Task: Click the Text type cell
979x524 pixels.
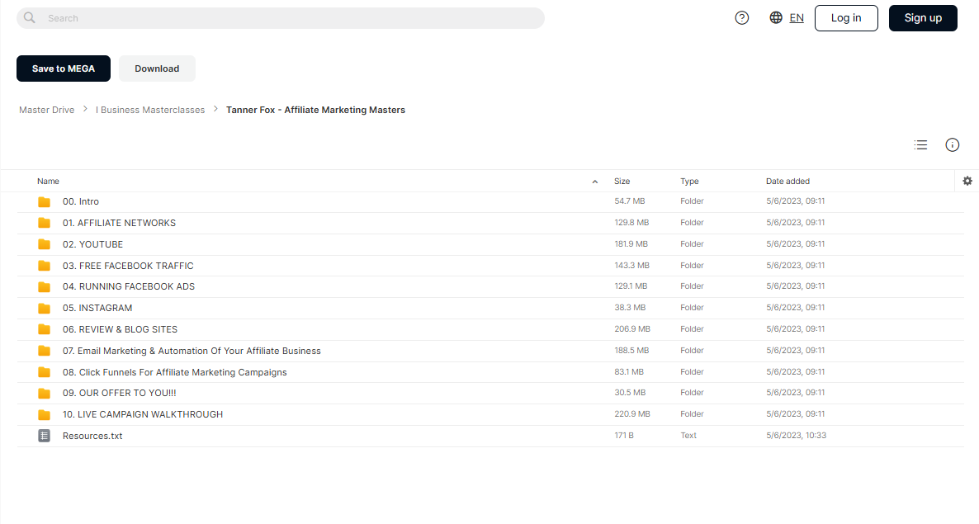Action: [688, 436]
